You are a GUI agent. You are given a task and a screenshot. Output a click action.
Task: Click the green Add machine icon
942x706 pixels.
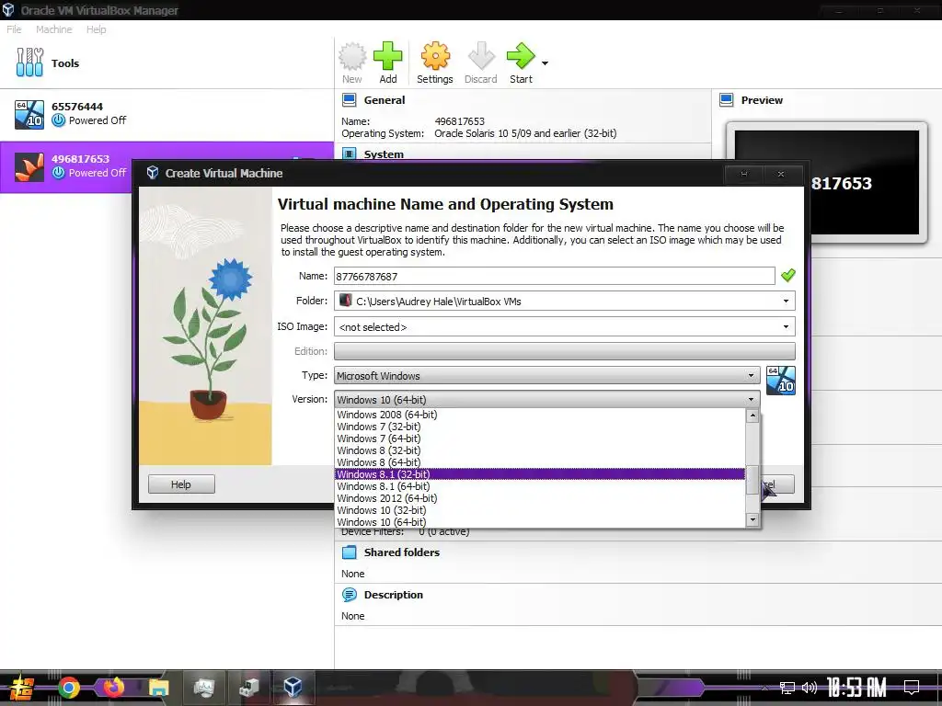(388, 56)
